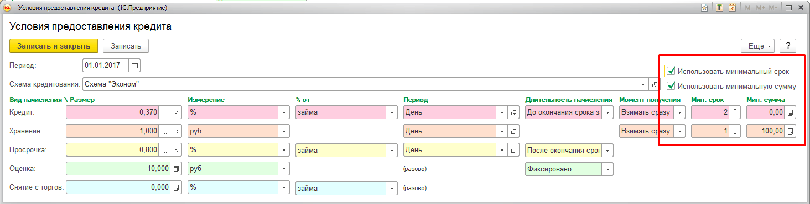Expand the Просрочка row Период День dropdown
Image resolution: width=810 pixels, height=204 pixels.
pyautogui.click(x=502, y=150)
